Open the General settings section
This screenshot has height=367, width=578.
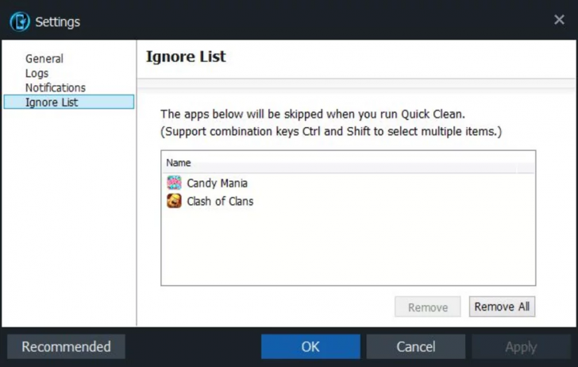(x=44, y=59)
